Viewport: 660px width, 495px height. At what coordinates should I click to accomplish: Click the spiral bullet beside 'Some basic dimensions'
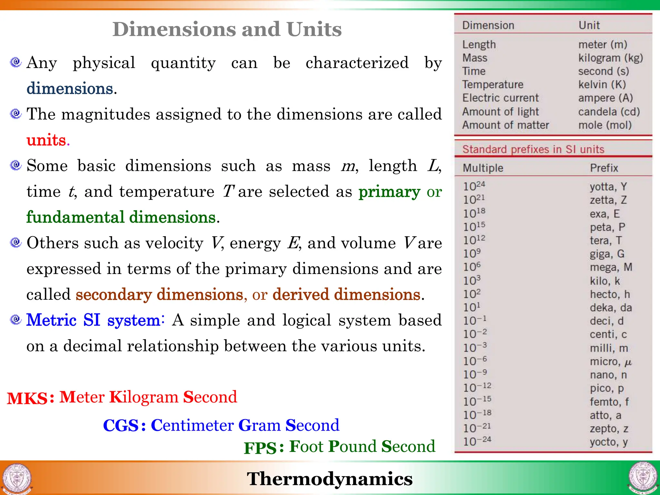[x=16, y=165]
